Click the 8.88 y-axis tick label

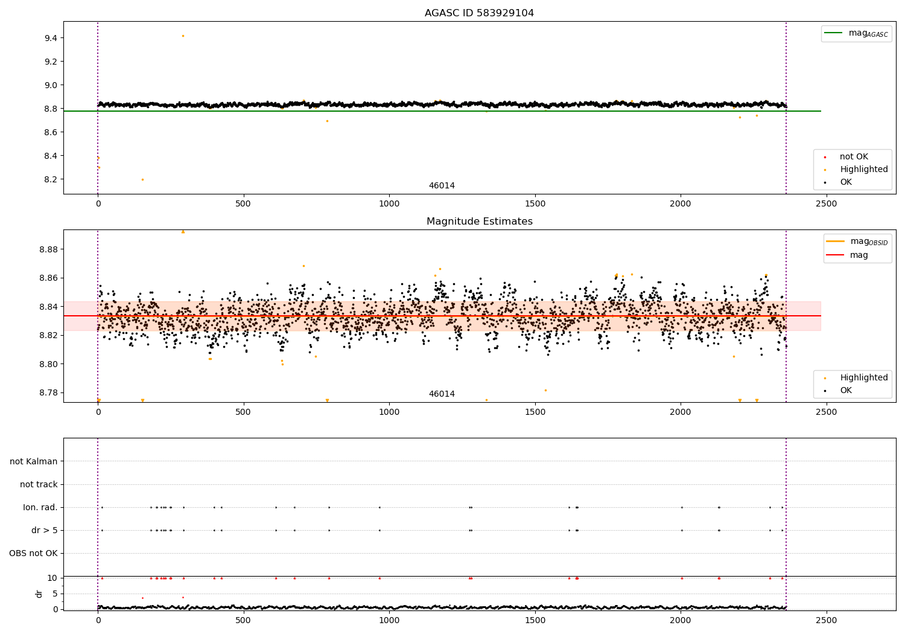click(x=48, y=249)
